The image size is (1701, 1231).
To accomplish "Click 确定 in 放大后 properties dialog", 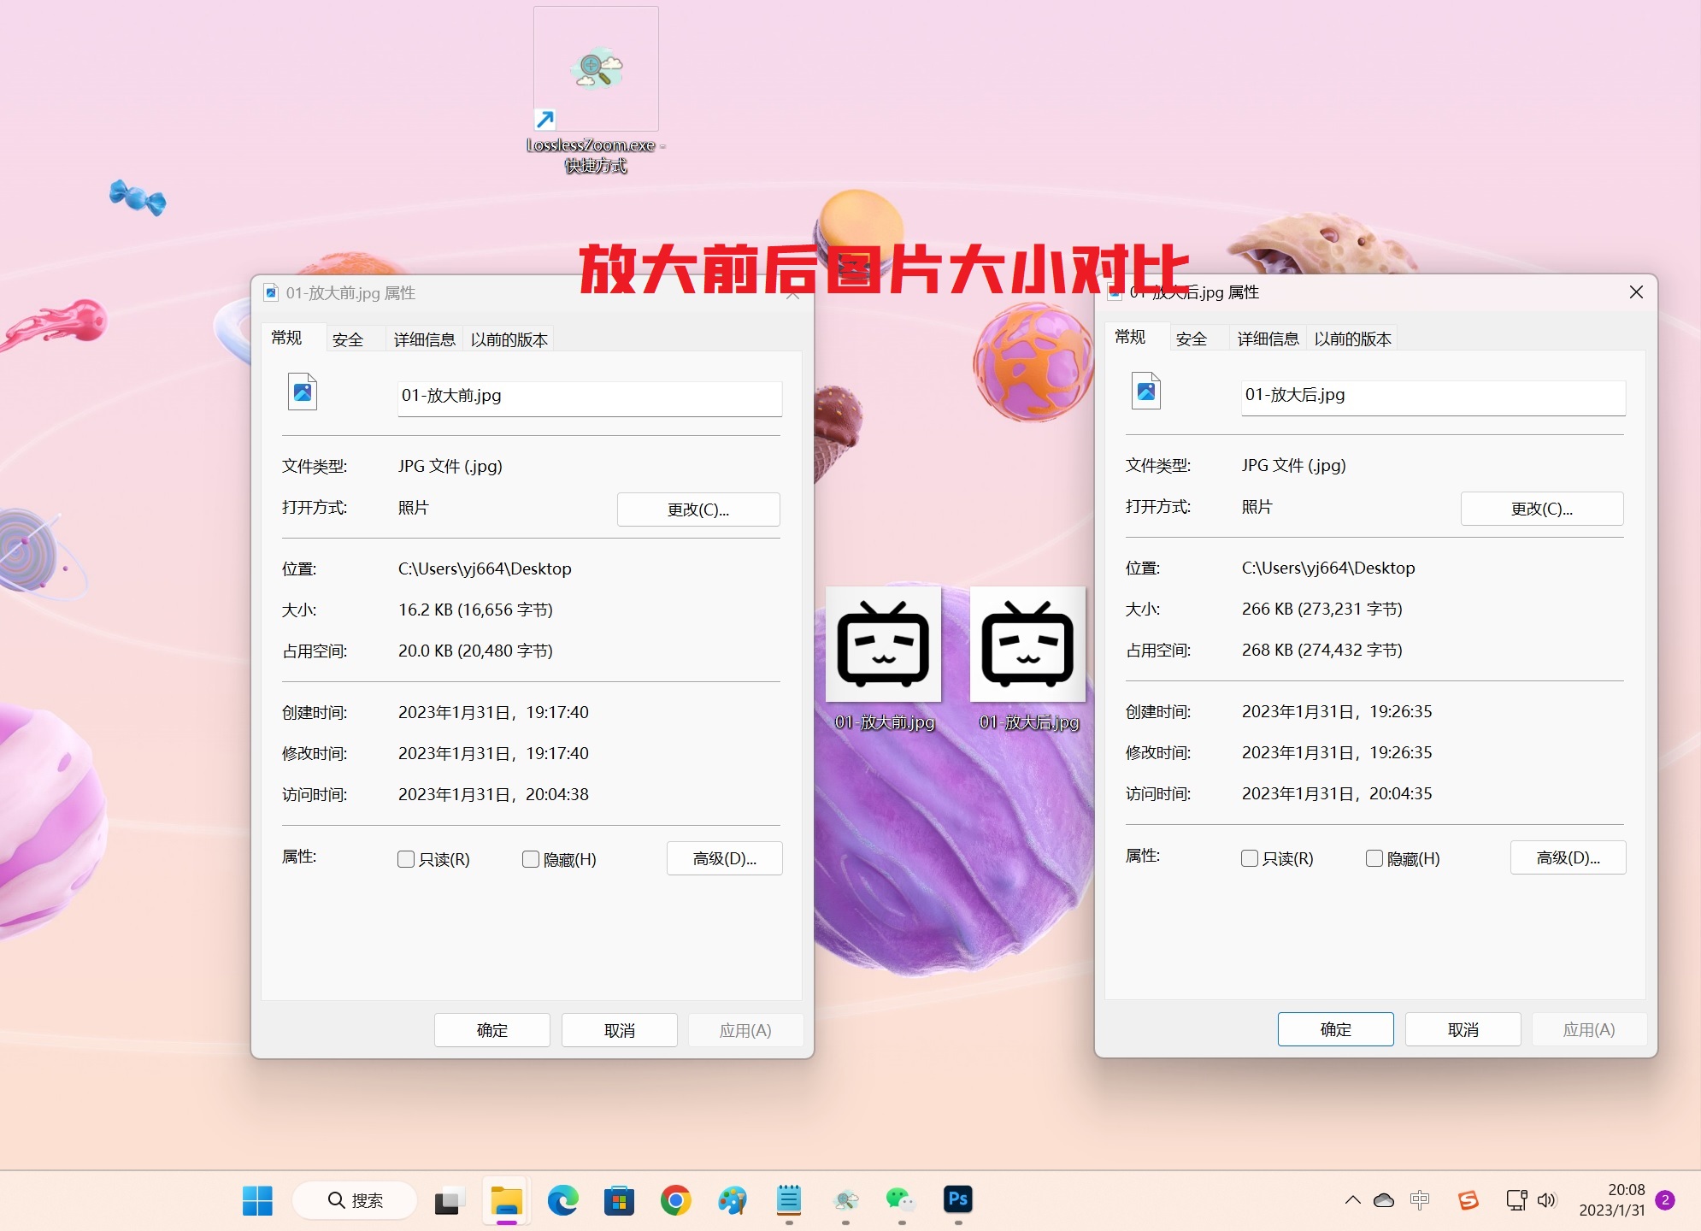I will (x=1336, y=1029).
